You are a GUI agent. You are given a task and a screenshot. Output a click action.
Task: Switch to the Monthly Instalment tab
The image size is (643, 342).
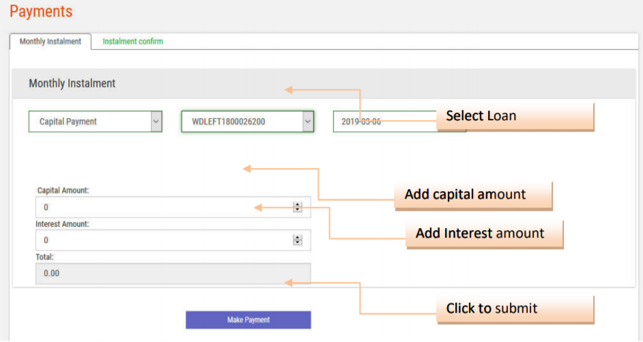pos(50,42)
